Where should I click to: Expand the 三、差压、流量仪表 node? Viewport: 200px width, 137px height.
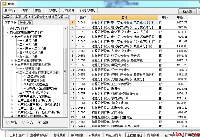coord(17,48)
